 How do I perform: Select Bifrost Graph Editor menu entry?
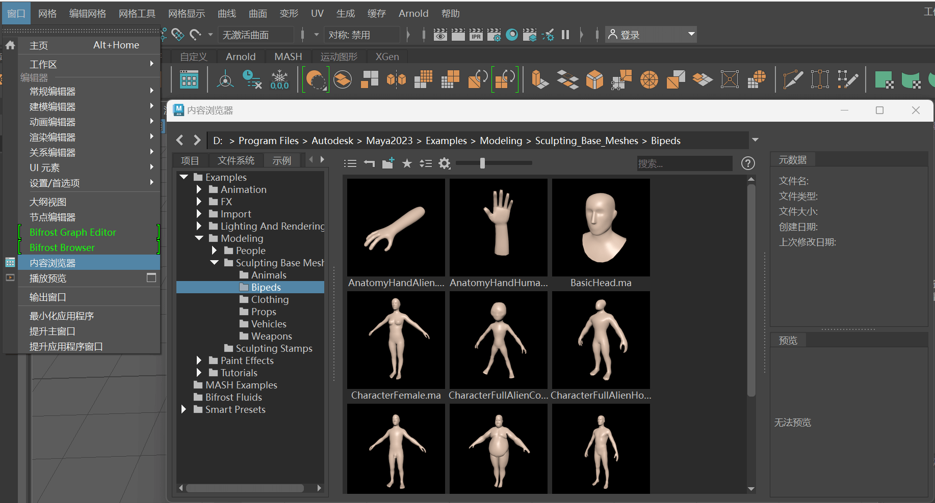point(89,232)
